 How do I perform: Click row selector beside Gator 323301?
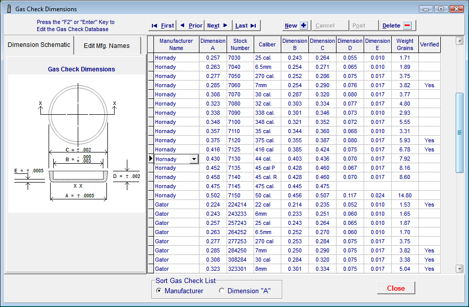[151, 269]
